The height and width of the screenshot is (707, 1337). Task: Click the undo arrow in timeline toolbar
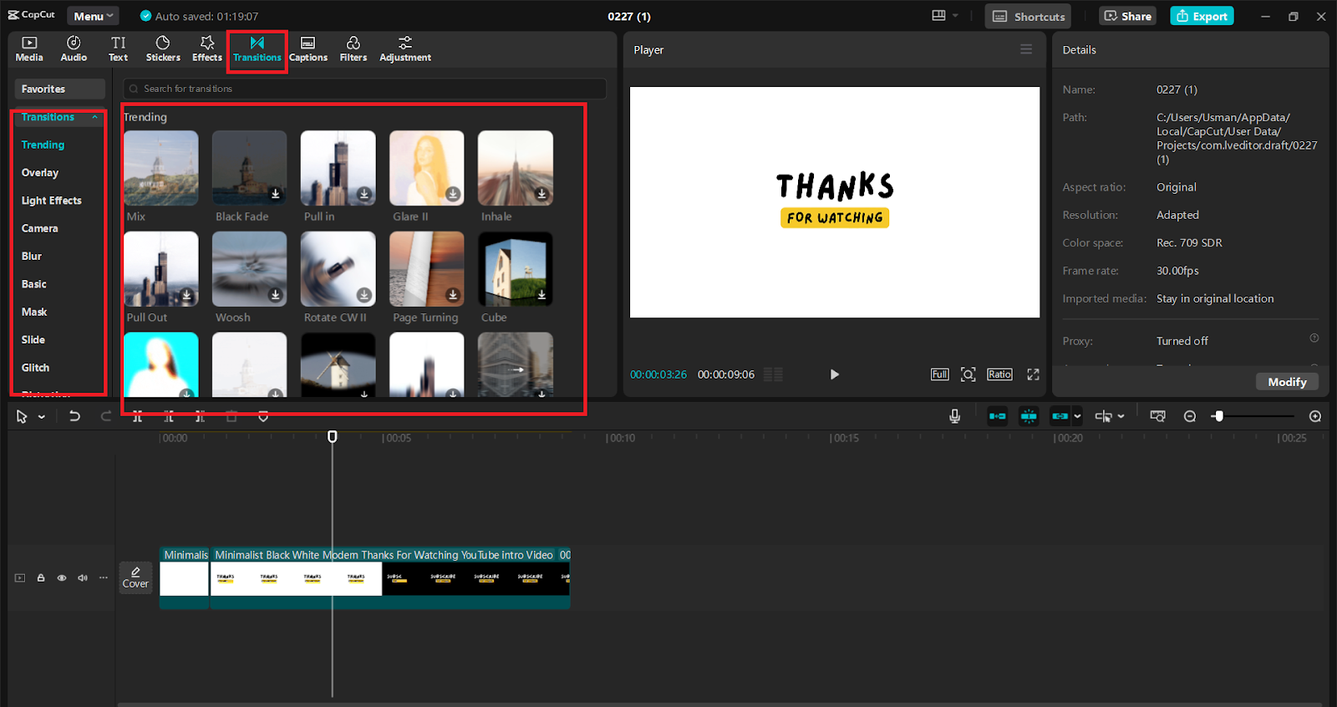(74, 416)
